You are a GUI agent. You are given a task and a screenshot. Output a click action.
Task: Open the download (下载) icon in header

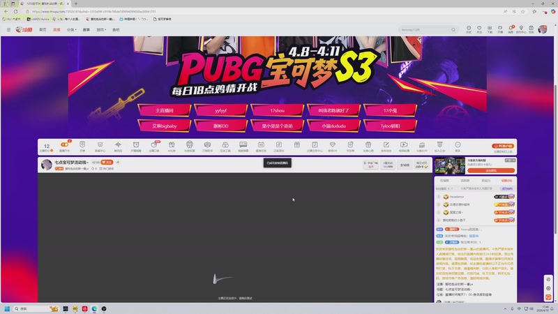(x=490, y=29)
